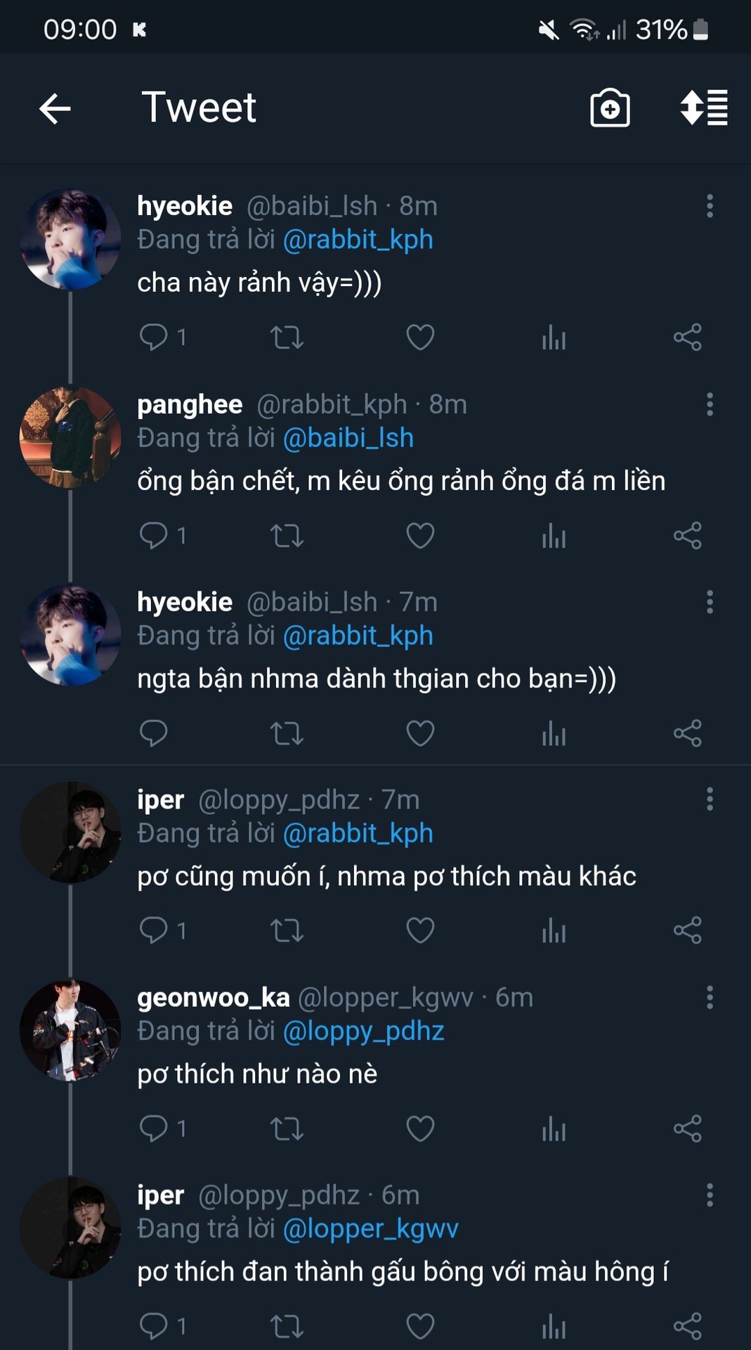Share iper's "gấu bông" tweet
Viewport: 751px width, 1350px height.
click(687, 1327)
